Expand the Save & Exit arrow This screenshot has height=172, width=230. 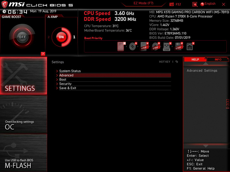(x=57, y=88)
